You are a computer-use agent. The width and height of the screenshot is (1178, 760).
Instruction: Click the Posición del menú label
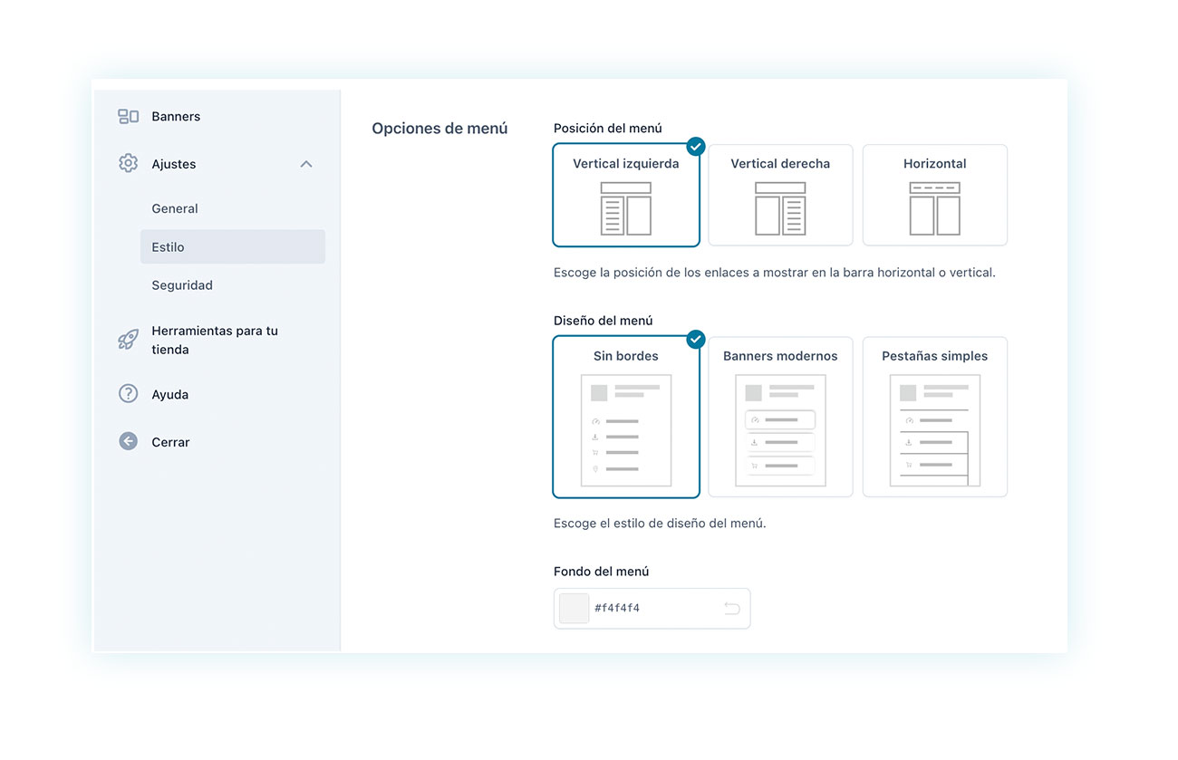point(608,129)
